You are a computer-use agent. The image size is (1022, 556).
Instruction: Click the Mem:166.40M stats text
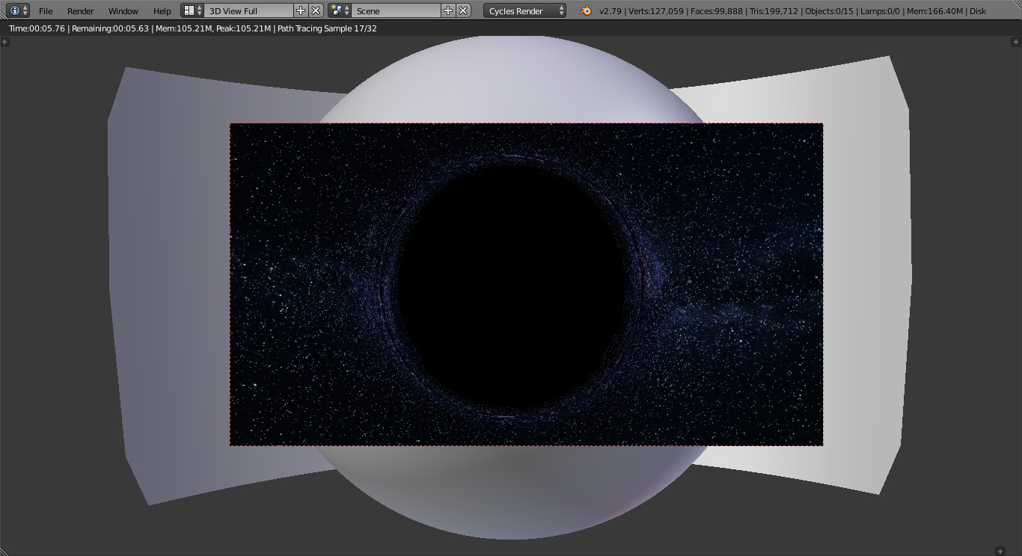[x=933, y=11]
